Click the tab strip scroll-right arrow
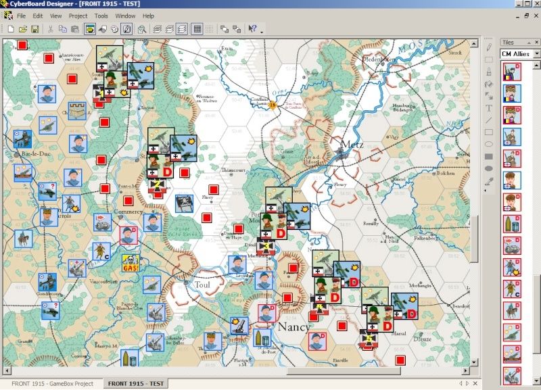Image resolution: width=541 pixels, height=390 pixels. (467, 383)
